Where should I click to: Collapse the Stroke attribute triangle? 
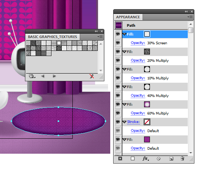click(x=124, y=122)
